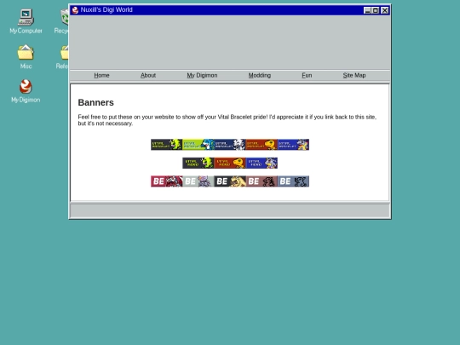Open the Site Map menu item

click(x=354, y=76)
